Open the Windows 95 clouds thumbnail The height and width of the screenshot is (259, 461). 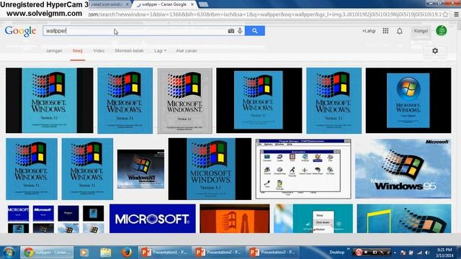[403, 169]
